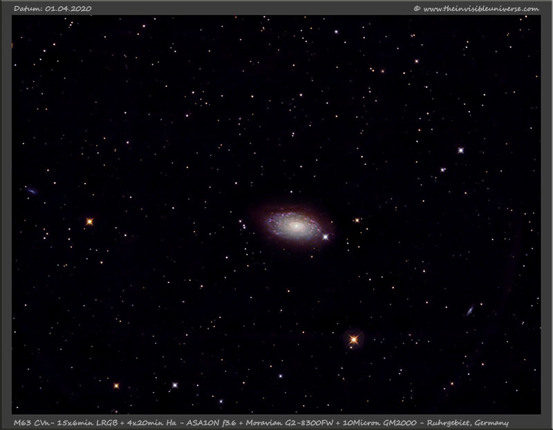Click the copyright symbol in the top-right header
553x430 pixels.
tap(416, 8)
